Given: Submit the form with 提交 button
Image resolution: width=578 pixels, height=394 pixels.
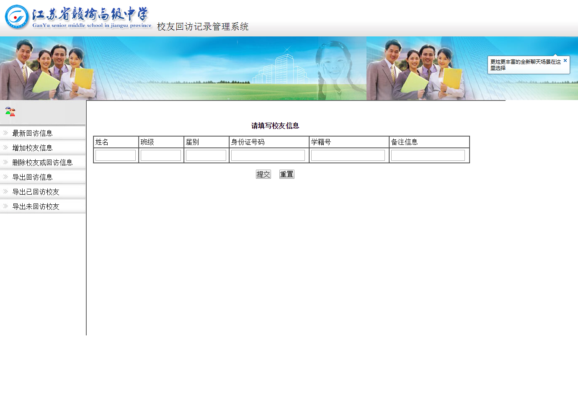Looking at the screenshot, I should pos(263,174).
